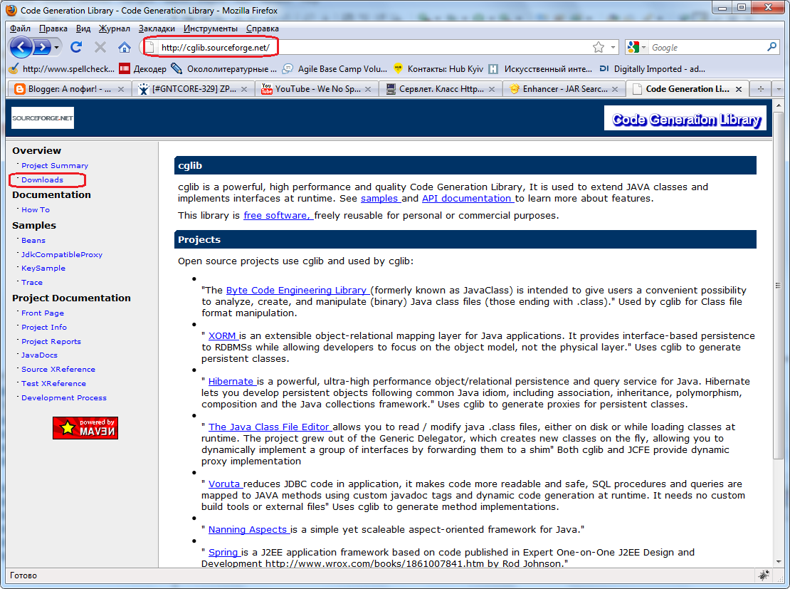Open the Agile Base Camp bookmark

click(x=335, y=68)
